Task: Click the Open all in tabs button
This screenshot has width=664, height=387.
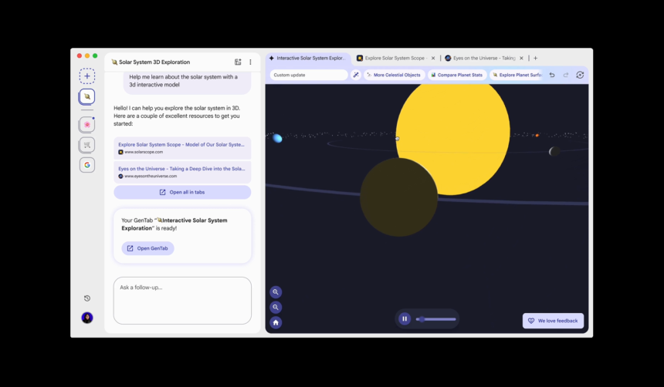Action: [x=182, y=192]
